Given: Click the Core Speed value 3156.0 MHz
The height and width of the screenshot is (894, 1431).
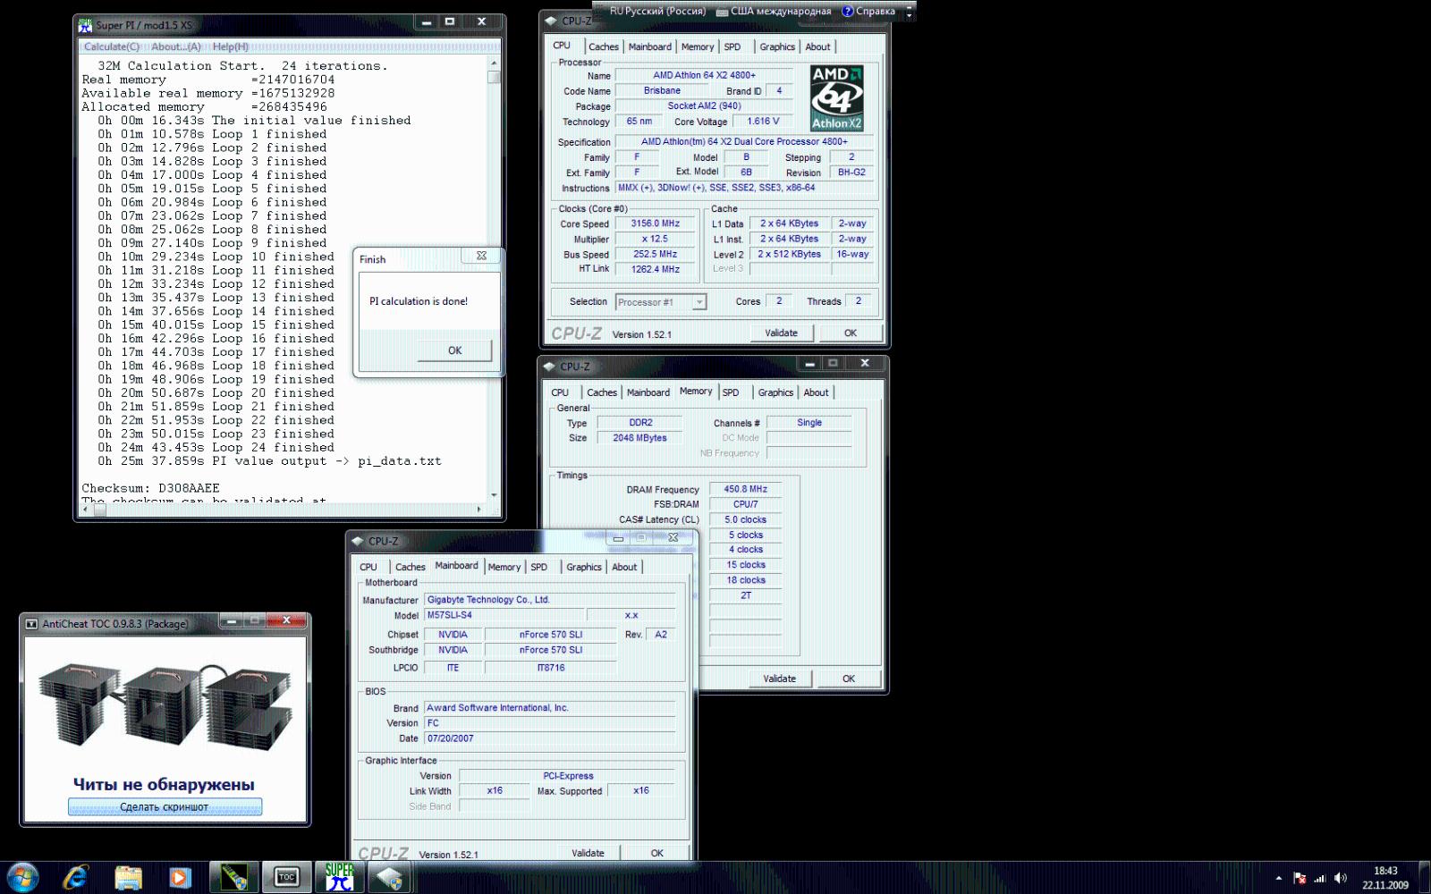Looking at the screenshot, I should pos(656,223).
